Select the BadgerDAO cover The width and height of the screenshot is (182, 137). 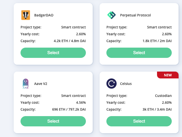[53, 53]
